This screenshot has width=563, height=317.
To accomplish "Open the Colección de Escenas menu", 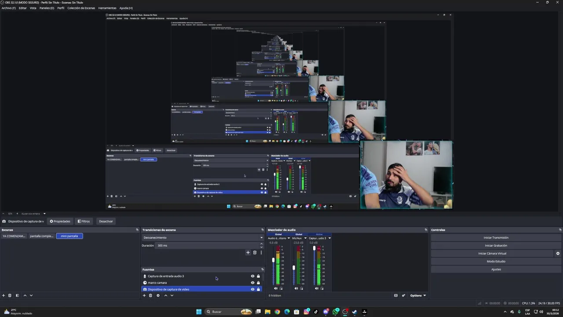I will click(81, 8).
